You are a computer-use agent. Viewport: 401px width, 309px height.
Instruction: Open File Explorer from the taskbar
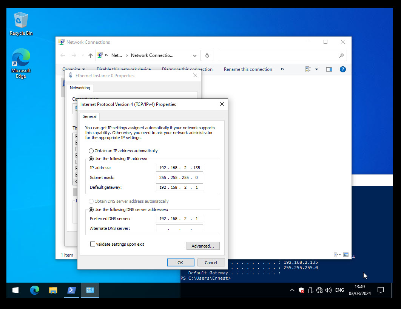pos(53,290)
